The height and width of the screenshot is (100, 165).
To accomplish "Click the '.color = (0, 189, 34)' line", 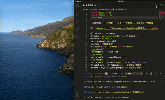I will (x=118, y=62).
